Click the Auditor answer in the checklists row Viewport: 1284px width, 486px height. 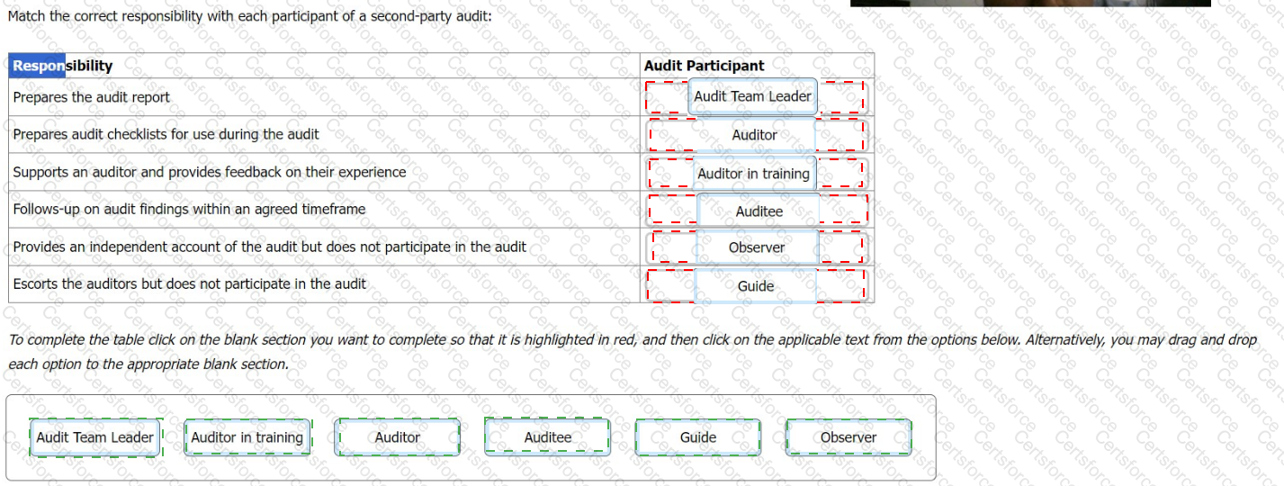click(x=754, y=135)
